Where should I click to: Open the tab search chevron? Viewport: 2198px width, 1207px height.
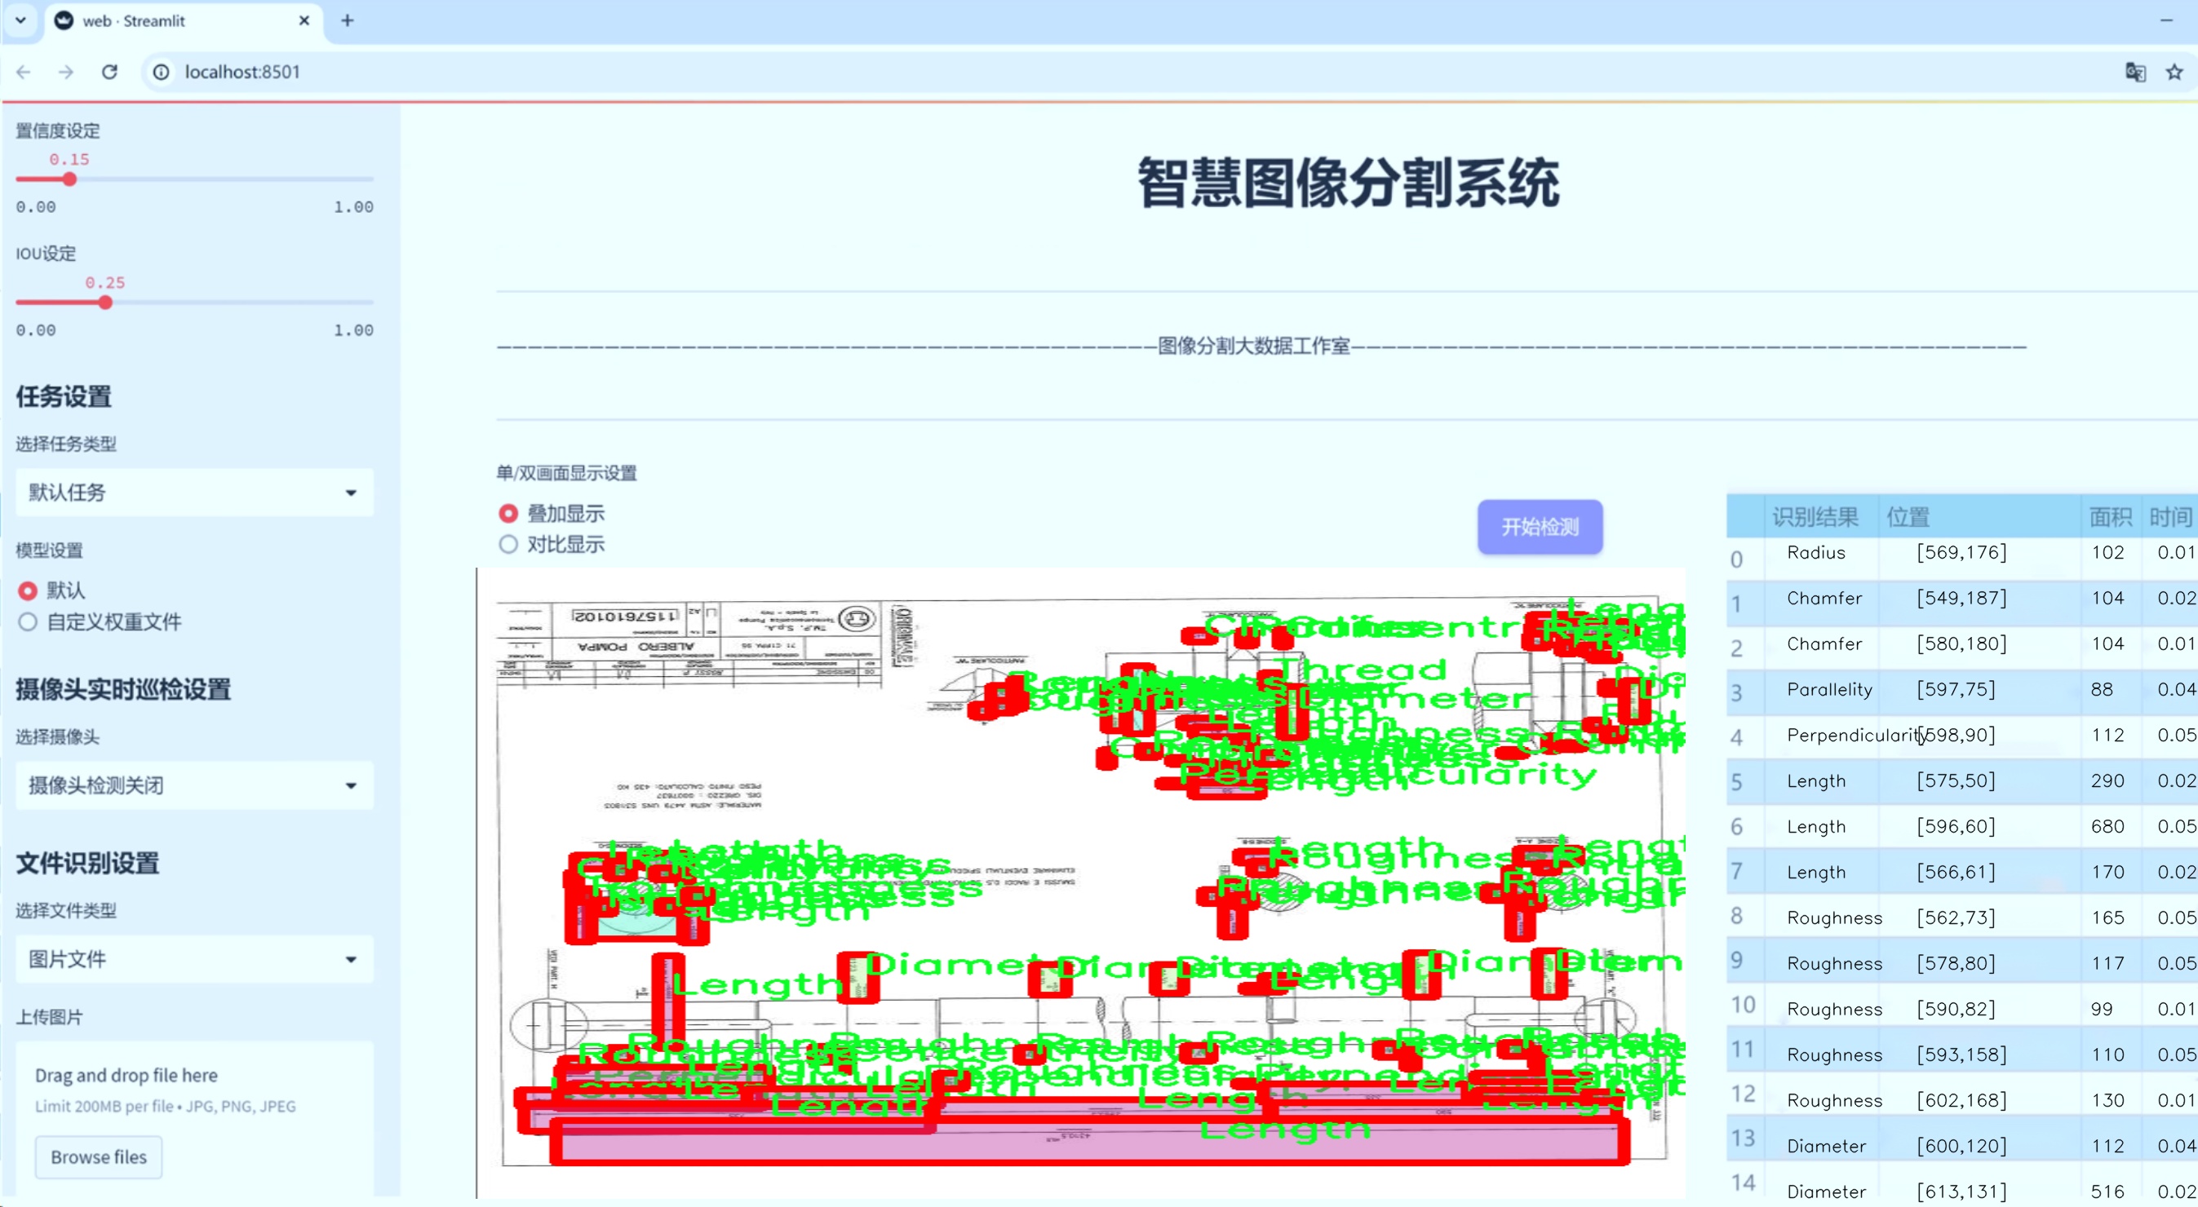coord(20,20)
